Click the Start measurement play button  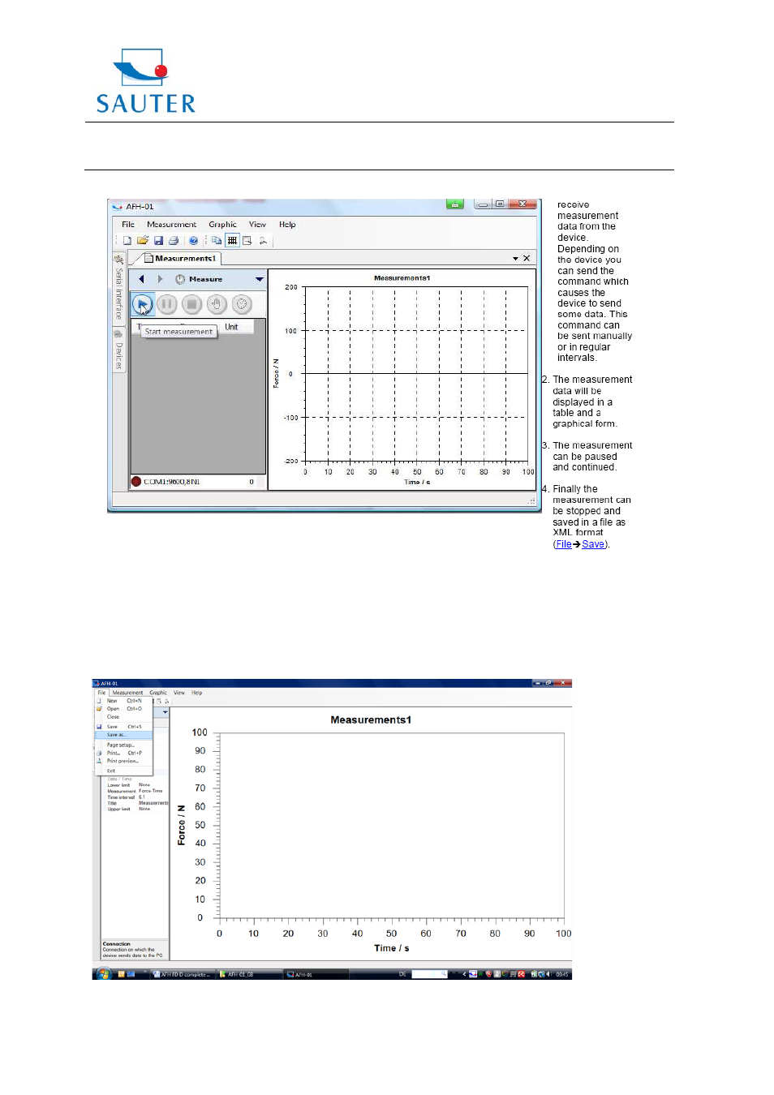[142, 305]
